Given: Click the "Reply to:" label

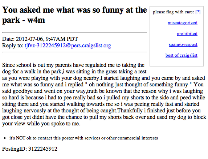Looking at the screenshot, I should [13, 46].
